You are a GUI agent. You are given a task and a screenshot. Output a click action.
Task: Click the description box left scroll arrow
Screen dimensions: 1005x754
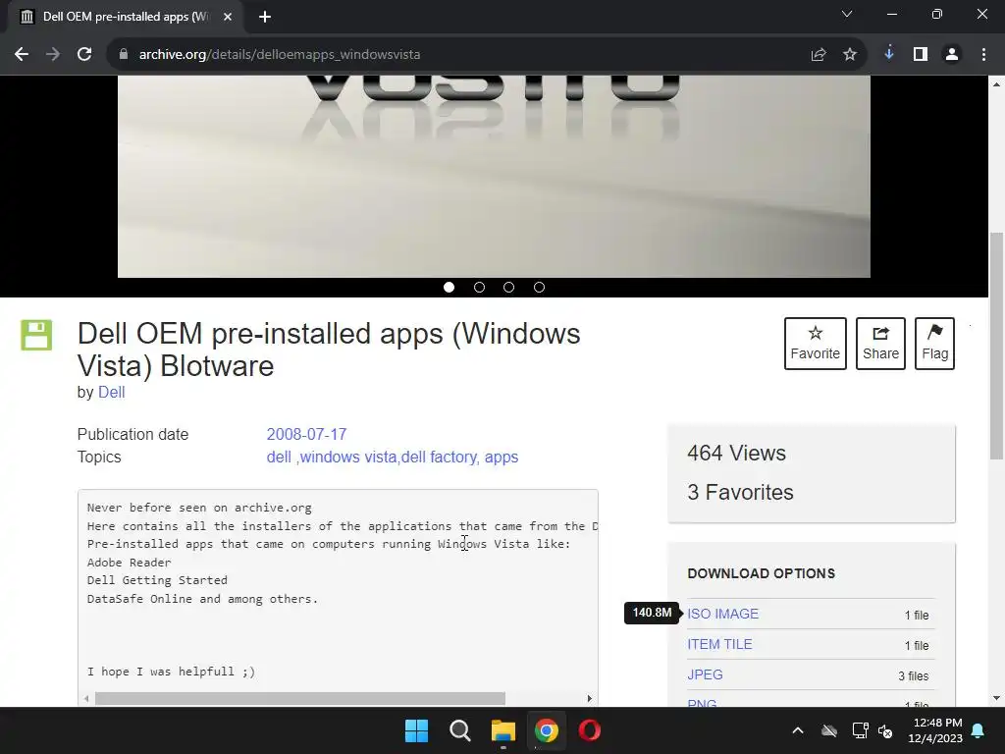click(x=86, y=699)
